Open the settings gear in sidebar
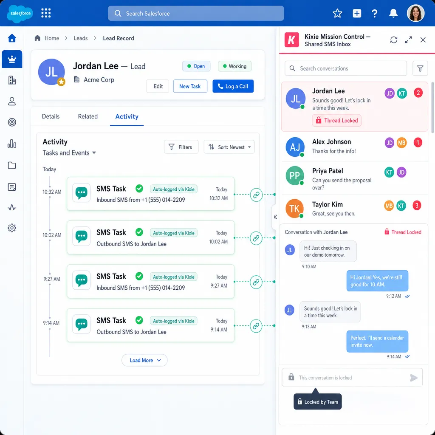The height and width of the screenshot is (435, 435). (12, 228)
